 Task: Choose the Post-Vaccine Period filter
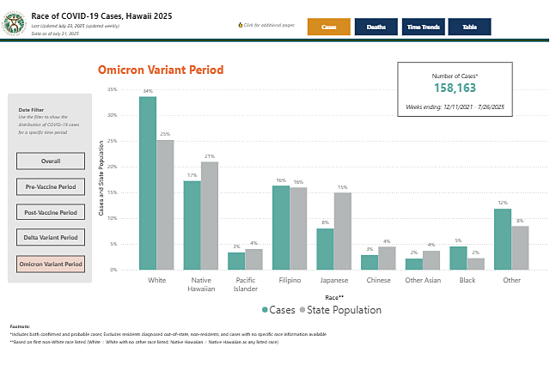pyautogui.click(x=51, y=212)
